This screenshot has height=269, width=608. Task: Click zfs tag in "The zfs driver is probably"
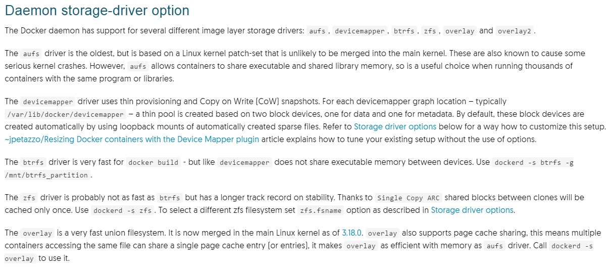29,198
